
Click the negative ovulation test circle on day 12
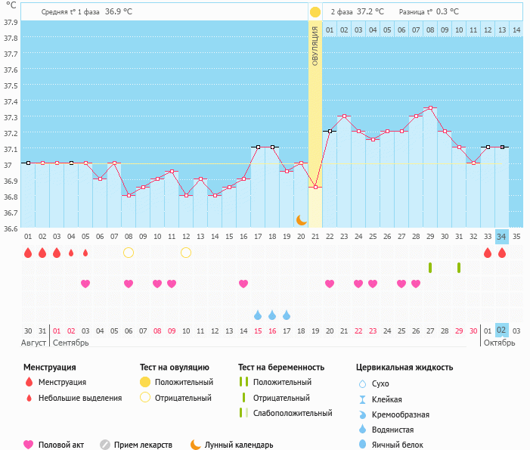tap(186, 253)
